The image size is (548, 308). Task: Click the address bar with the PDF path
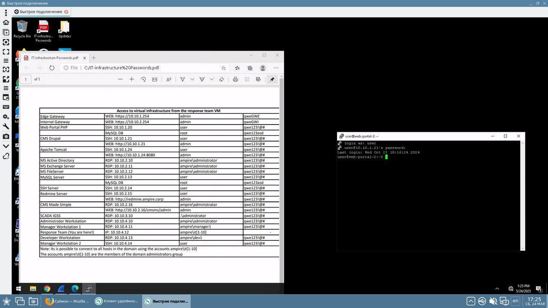[145, 68]
